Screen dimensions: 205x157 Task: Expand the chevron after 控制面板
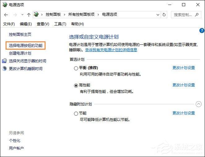click(64, 14)
